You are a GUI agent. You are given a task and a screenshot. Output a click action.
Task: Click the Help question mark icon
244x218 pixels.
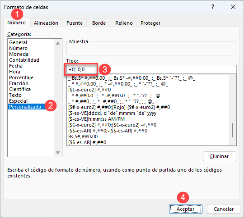(213, 7)
